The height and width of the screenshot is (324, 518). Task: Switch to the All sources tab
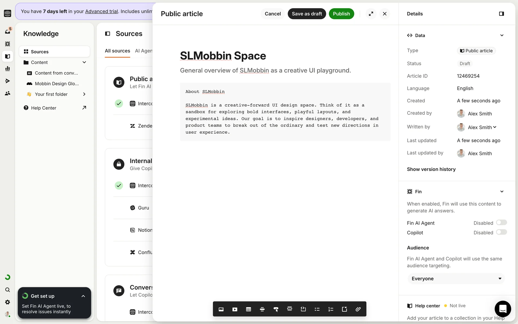point(117,51)
